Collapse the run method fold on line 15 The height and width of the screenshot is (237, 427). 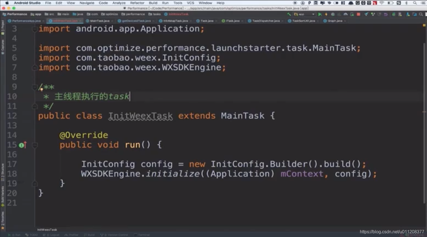coord(35,145)
